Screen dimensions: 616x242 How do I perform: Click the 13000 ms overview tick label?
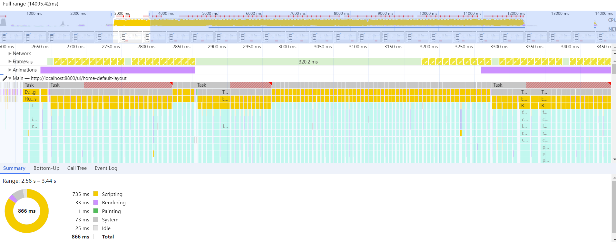pyautogui.click(x=560, y=14)
